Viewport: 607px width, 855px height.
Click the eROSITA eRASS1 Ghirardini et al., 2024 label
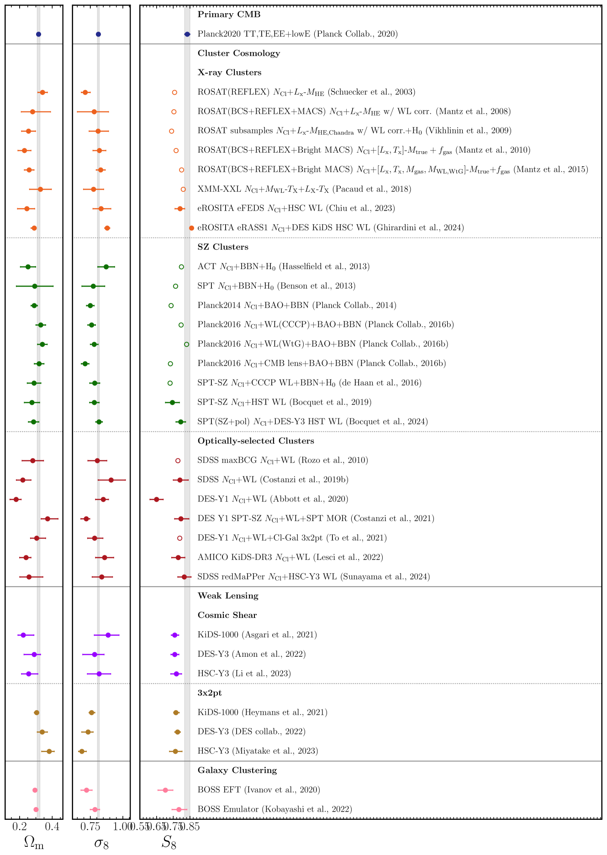(x=331, y=227)
